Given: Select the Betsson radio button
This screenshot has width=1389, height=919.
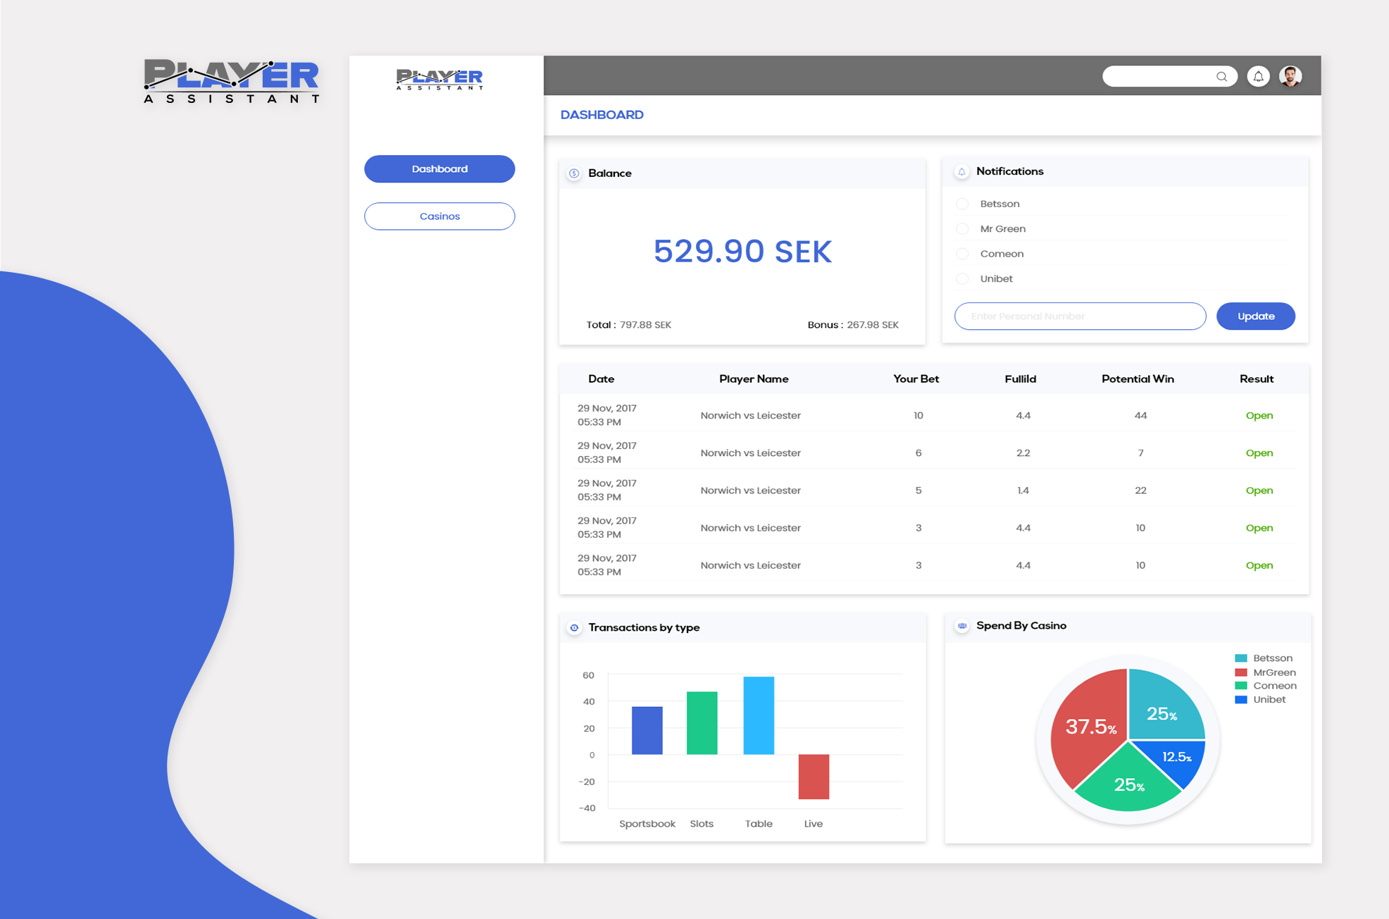Looking at the screenshot, I should pos(962,204).
